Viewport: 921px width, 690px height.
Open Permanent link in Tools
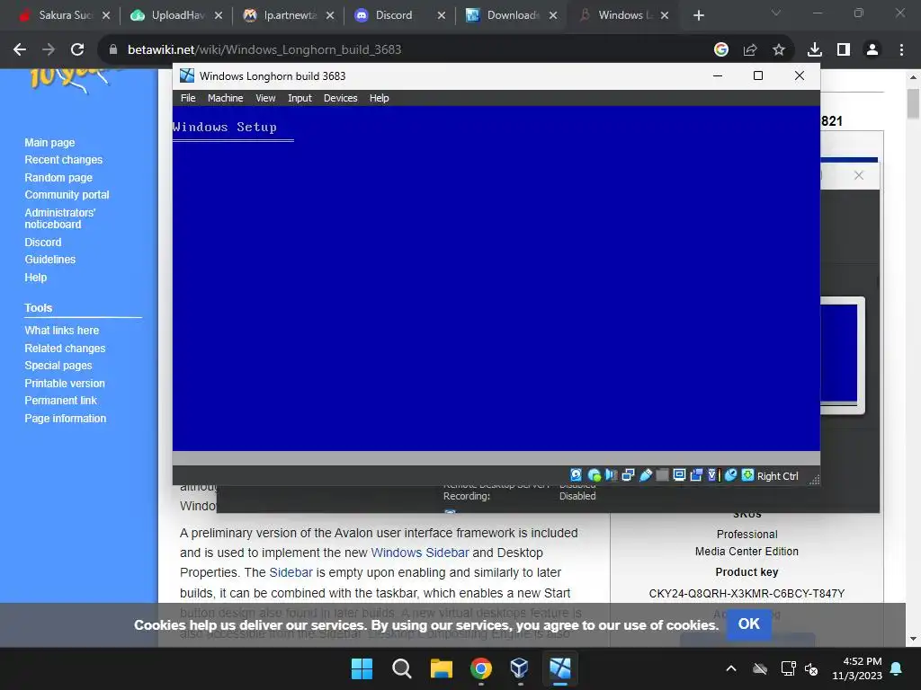tap(60, 400)
